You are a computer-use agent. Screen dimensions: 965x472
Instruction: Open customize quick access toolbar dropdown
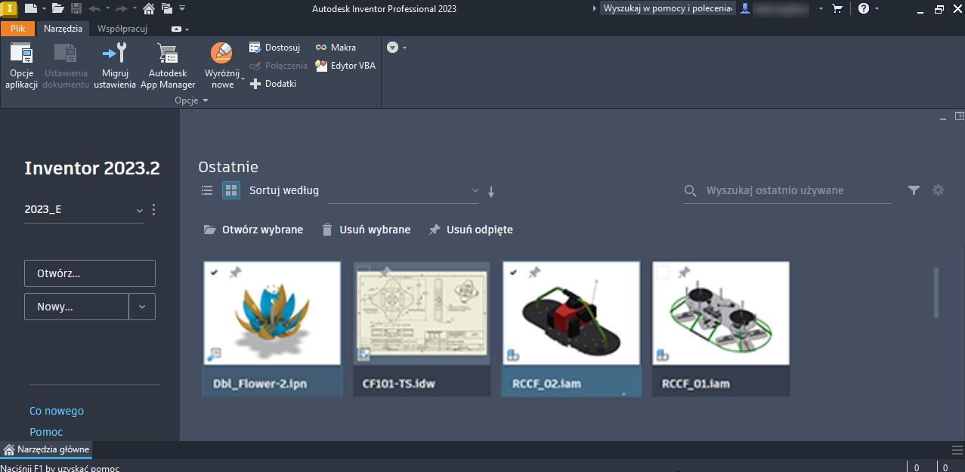(182, 9)
